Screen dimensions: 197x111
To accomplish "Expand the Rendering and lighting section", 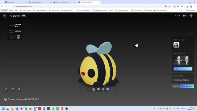I will [x=183, y=80].
